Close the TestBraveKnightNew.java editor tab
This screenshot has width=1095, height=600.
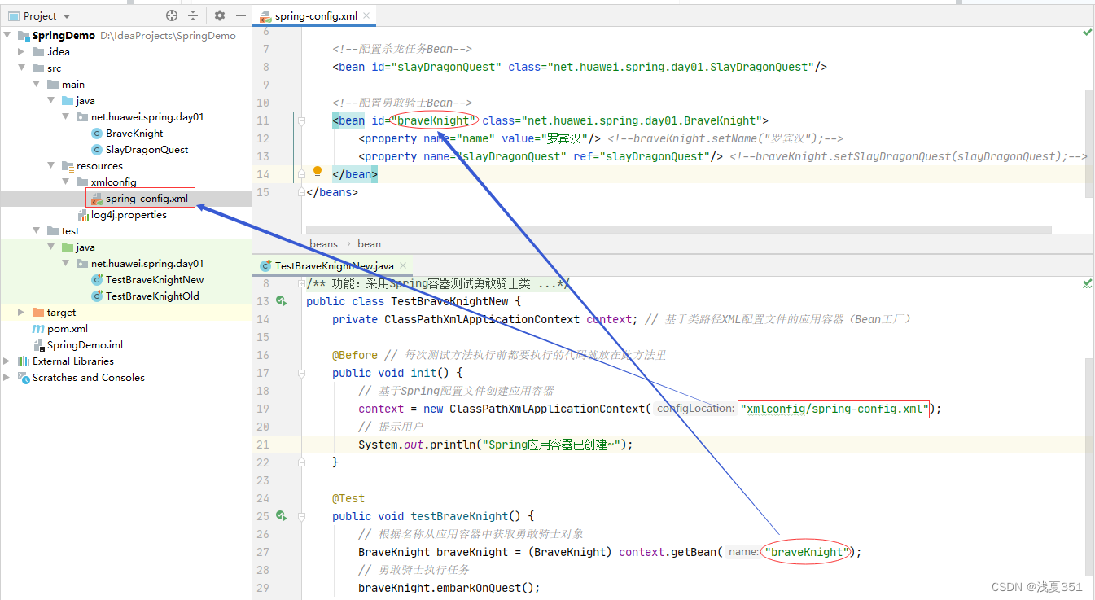[403, 265]
